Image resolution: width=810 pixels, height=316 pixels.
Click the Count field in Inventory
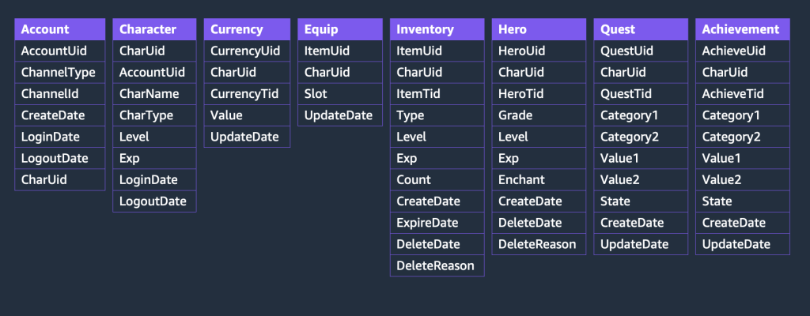click(x=437, y=179)
